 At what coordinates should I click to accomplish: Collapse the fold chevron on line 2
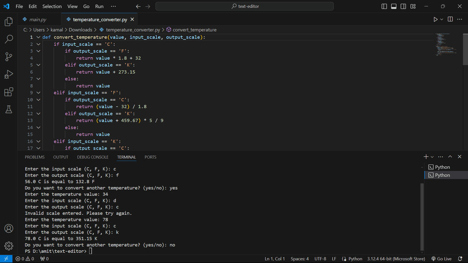[38, 44]
